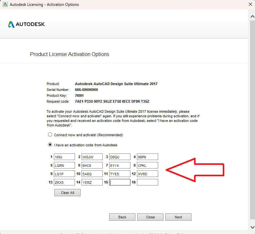Click activation code field 11 with TYES

[120, 174]
